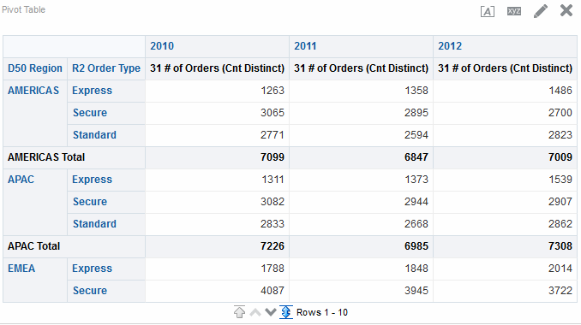Click value 2700 in 2012 column

pyautogui.click(x=560, y=113)
